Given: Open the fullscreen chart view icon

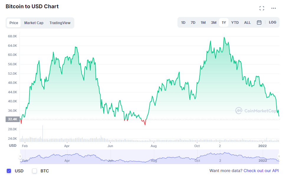Looking at the screenshot, I should coord(262,8).
